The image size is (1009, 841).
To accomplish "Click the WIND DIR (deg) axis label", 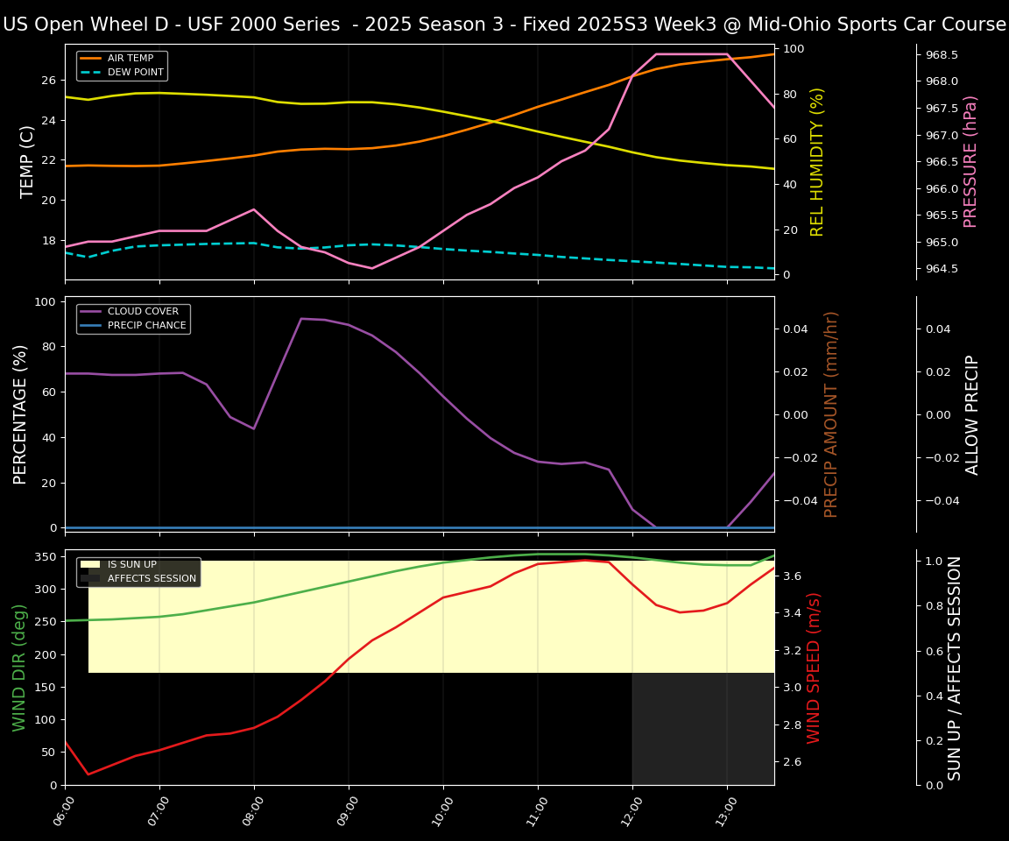I will [x=18, y=668].
